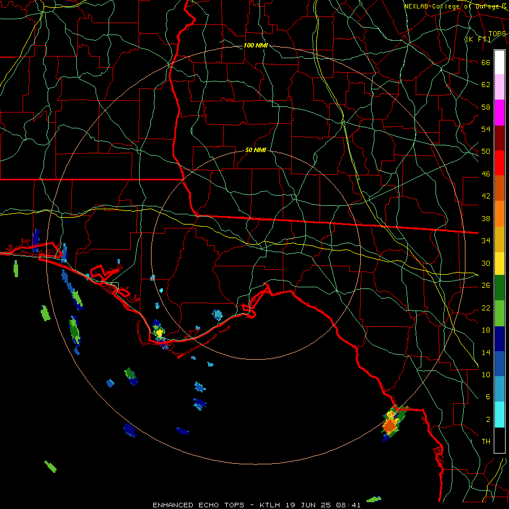Click the '26' legend value
The width and height of the screenshot is (509, 509).
[486, 286]
